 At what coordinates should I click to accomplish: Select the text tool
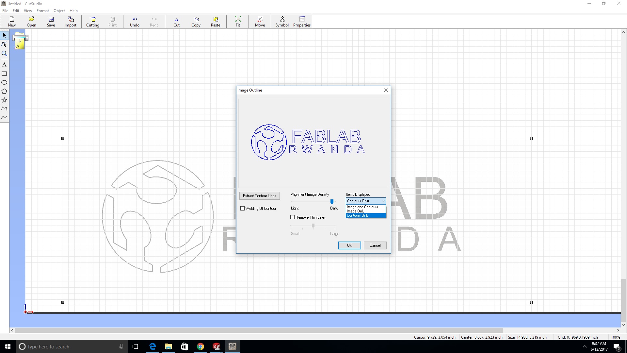point(4,65)
